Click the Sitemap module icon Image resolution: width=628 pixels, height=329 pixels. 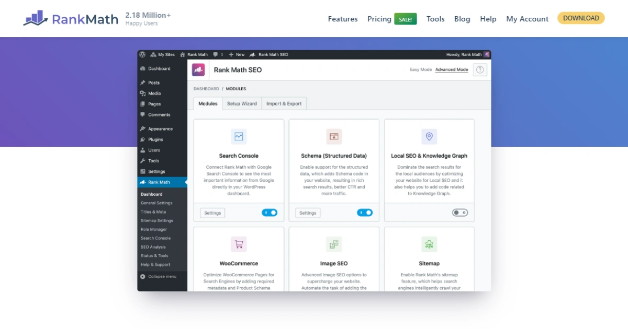tap(429, 244)
